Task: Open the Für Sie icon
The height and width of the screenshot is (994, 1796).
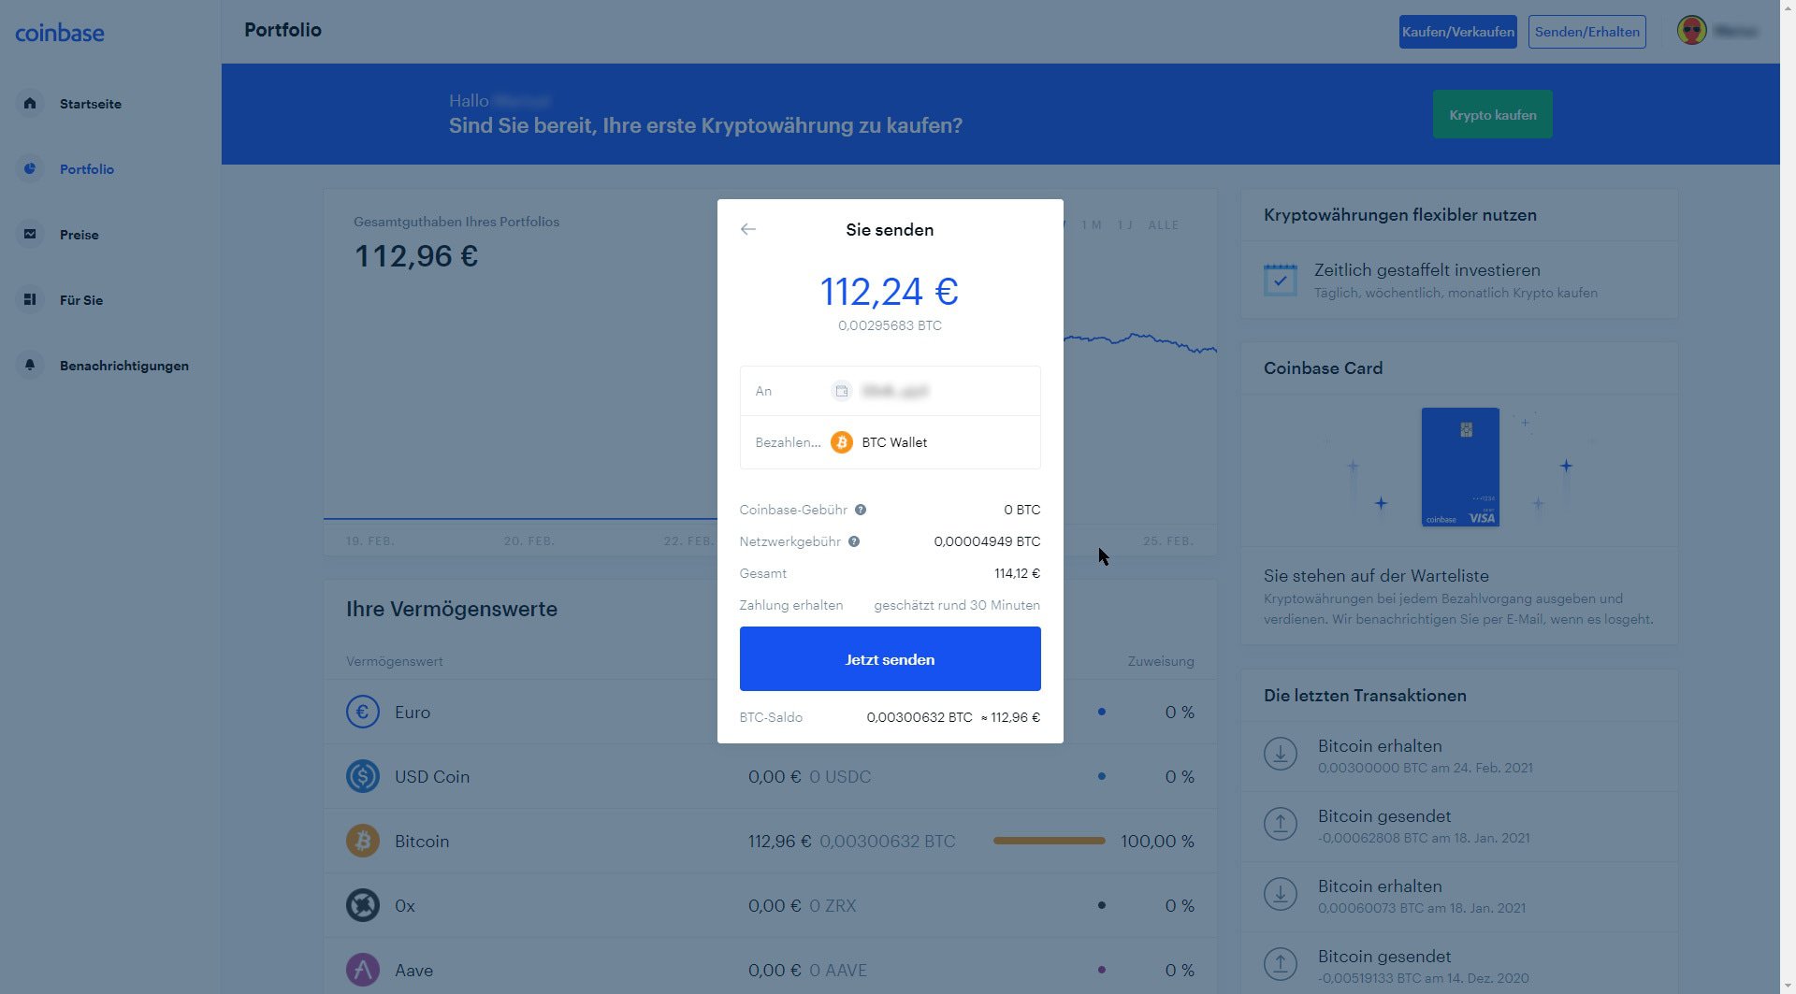Action: click(x=30, y=299)
